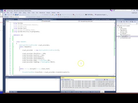The height and width of the screenshot is (103, 138).
Task: Open the Application Insights dropdown
Action: tap(101, 15)
